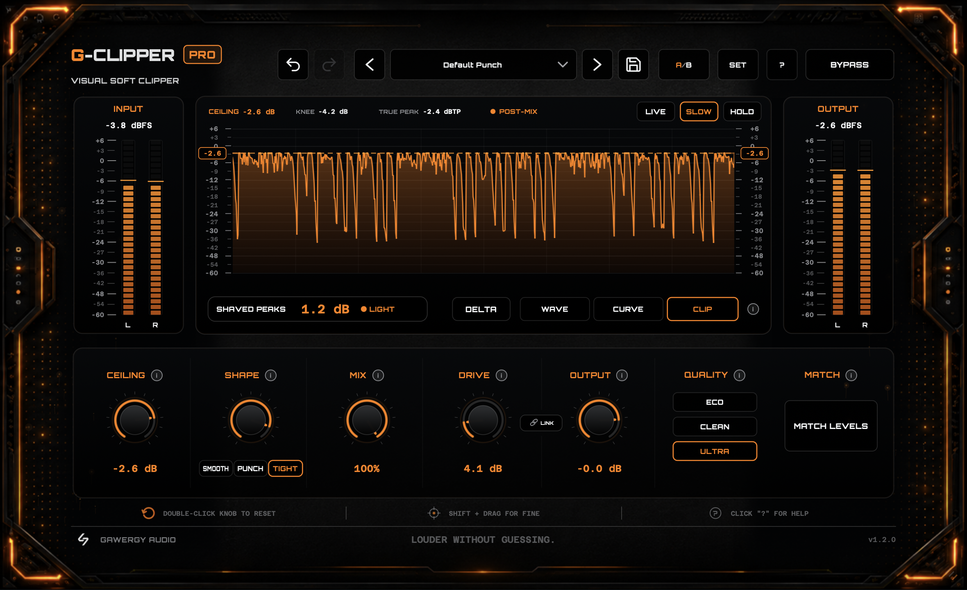This screenshot has width=967, height=590.
Task: Open info for SHAPE knob
Action: 270,375
